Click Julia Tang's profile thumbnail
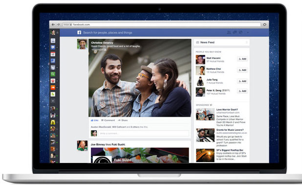The width and height of the screenshot is (302, 185). [x=200, y=81]
